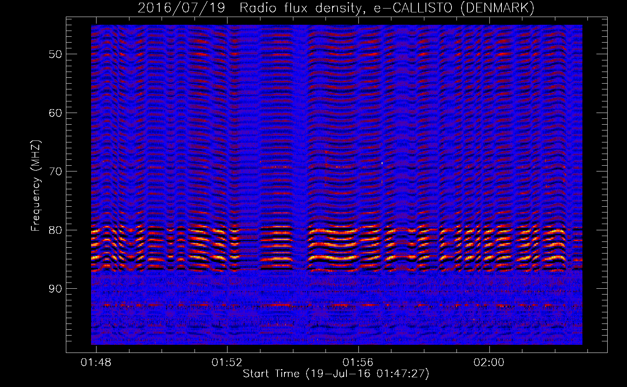Image resolution: width=627 pixels, height=387 pixels.
Task: Click the time tick label '01:48'
Action: click(96, 363)
